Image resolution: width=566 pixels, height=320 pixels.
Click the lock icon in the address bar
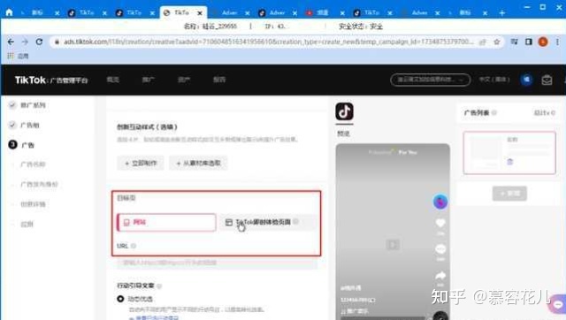[57, 42]
